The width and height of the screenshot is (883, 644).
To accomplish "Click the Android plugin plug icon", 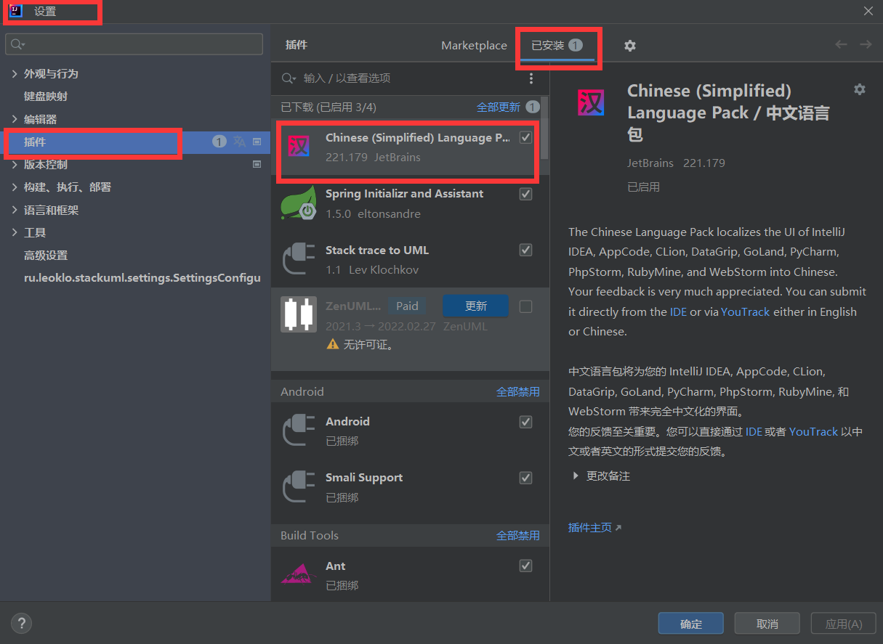I will click(298, 431).
